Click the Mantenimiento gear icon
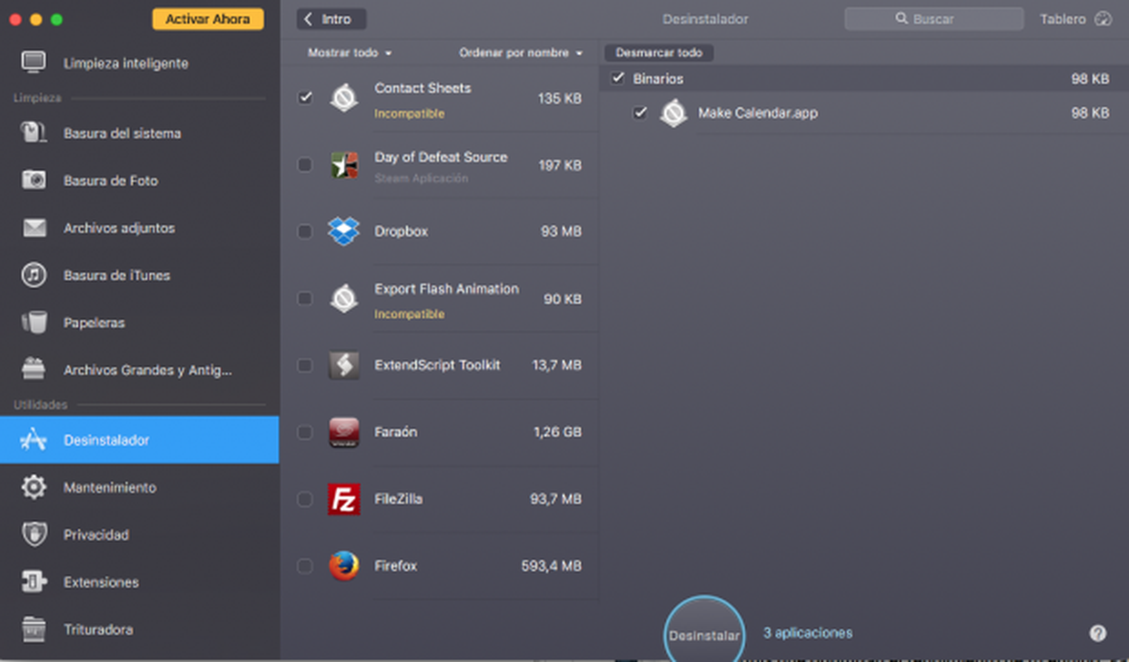This screenshot has height=662, width=1129. (x=34, y=487)
